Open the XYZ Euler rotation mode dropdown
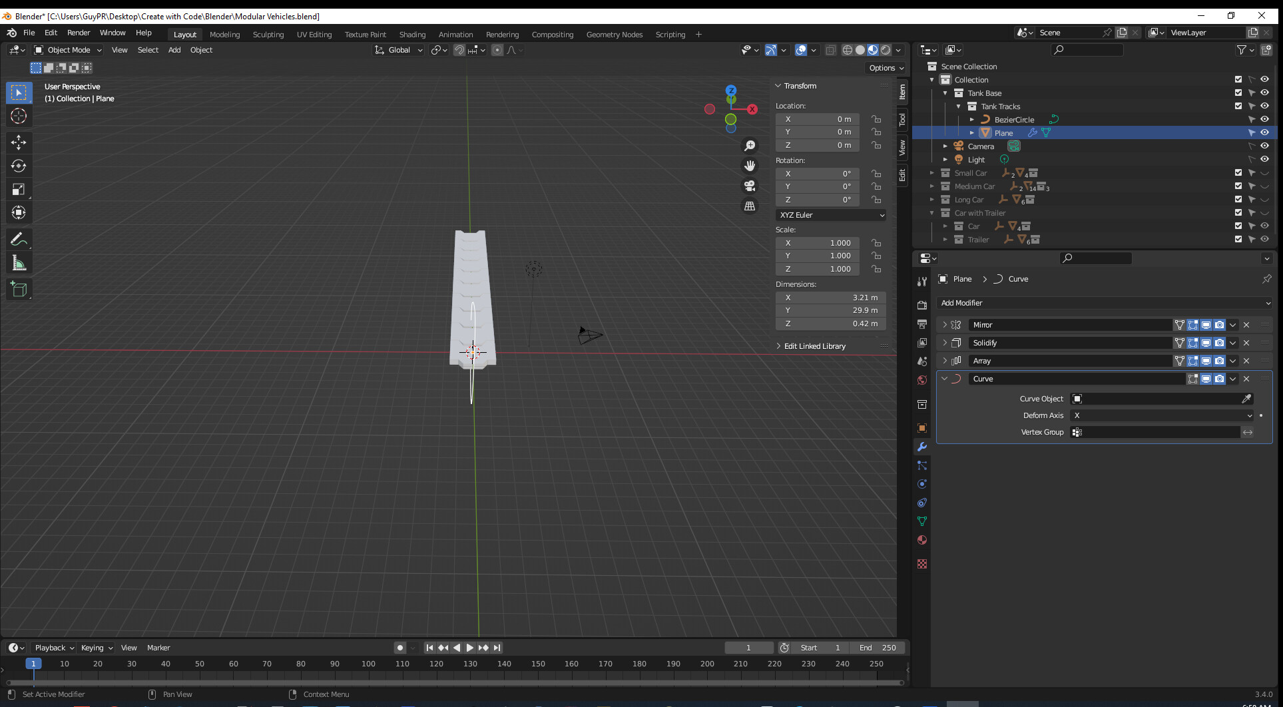This screenshot has width=1283, height=707. 830,215
